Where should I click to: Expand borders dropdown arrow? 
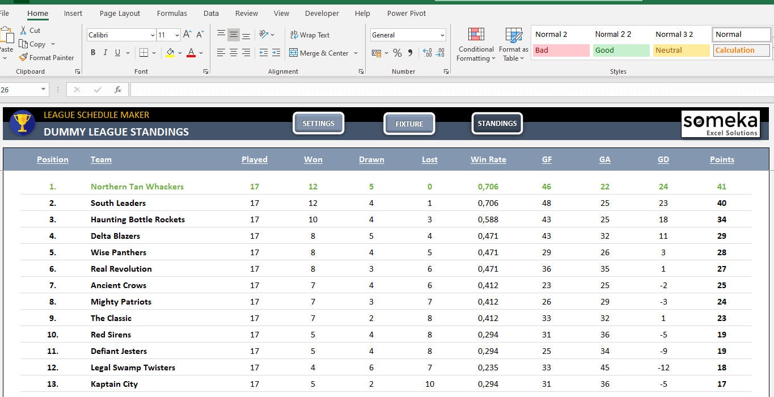point(154,53)
